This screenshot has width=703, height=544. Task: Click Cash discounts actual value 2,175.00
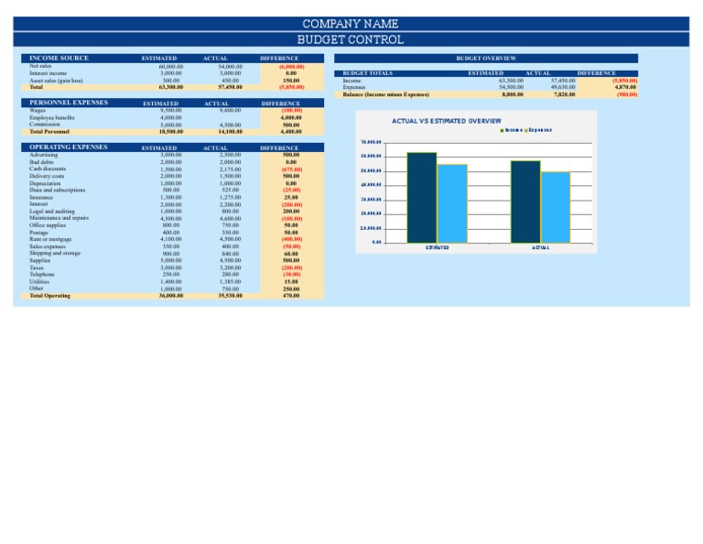[x=231, y=169]
